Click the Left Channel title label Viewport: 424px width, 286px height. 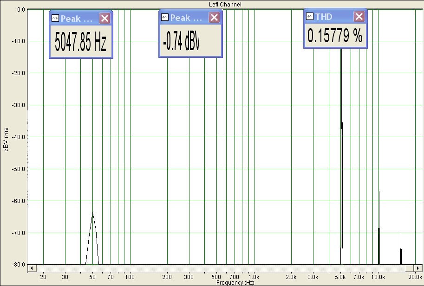(225, 5)
